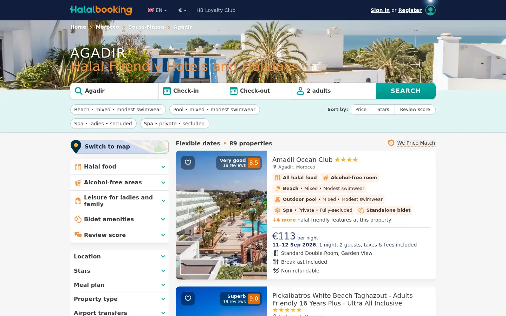The height and width of the screenshot is (316, 506).
Task: Go to Souss-Massa breadcrumb
Action: [146, 27]
